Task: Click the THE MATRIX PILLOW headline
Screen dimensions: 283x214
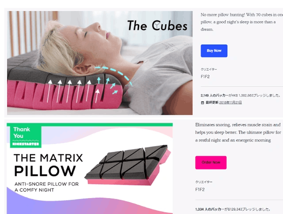Action: pyautogui.click(x=48, y=165)
